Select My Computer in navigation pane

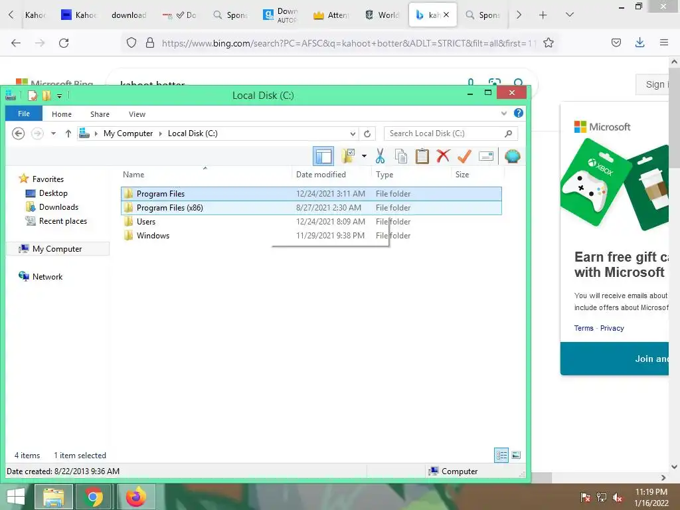58,249
